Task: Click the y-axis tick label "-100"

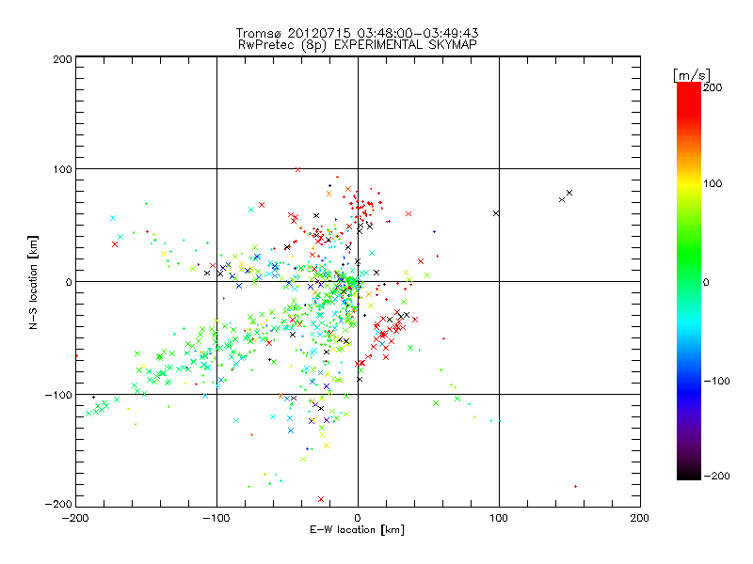Action: pyautogui.click(x=58, y=395)
